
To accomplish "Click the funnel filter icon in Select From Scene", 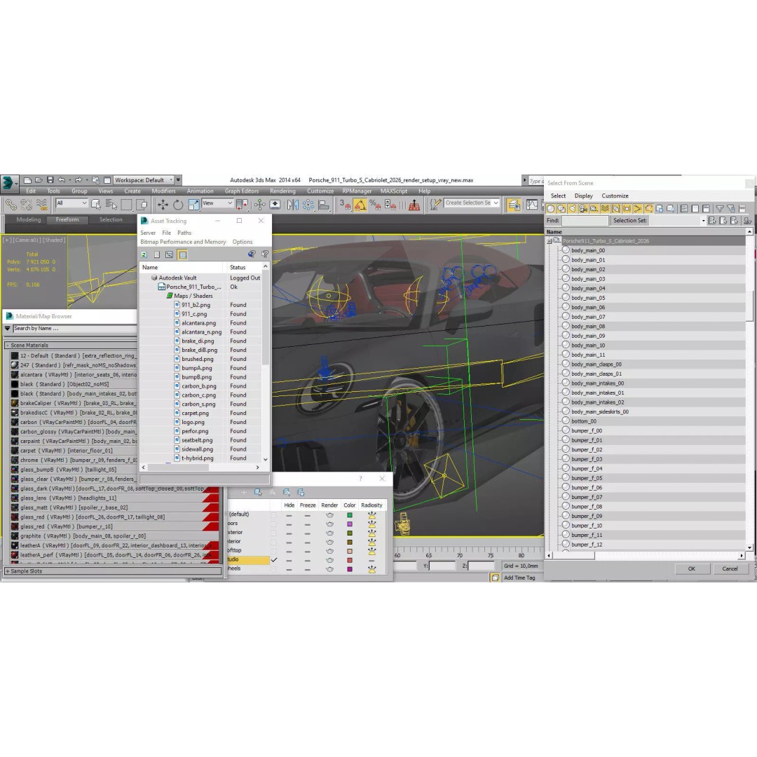I will point(720,209).
